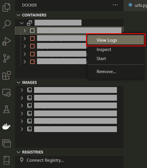Choose Inspect from context menu
This screenshot has width=147, height=168.
point(116,50)
